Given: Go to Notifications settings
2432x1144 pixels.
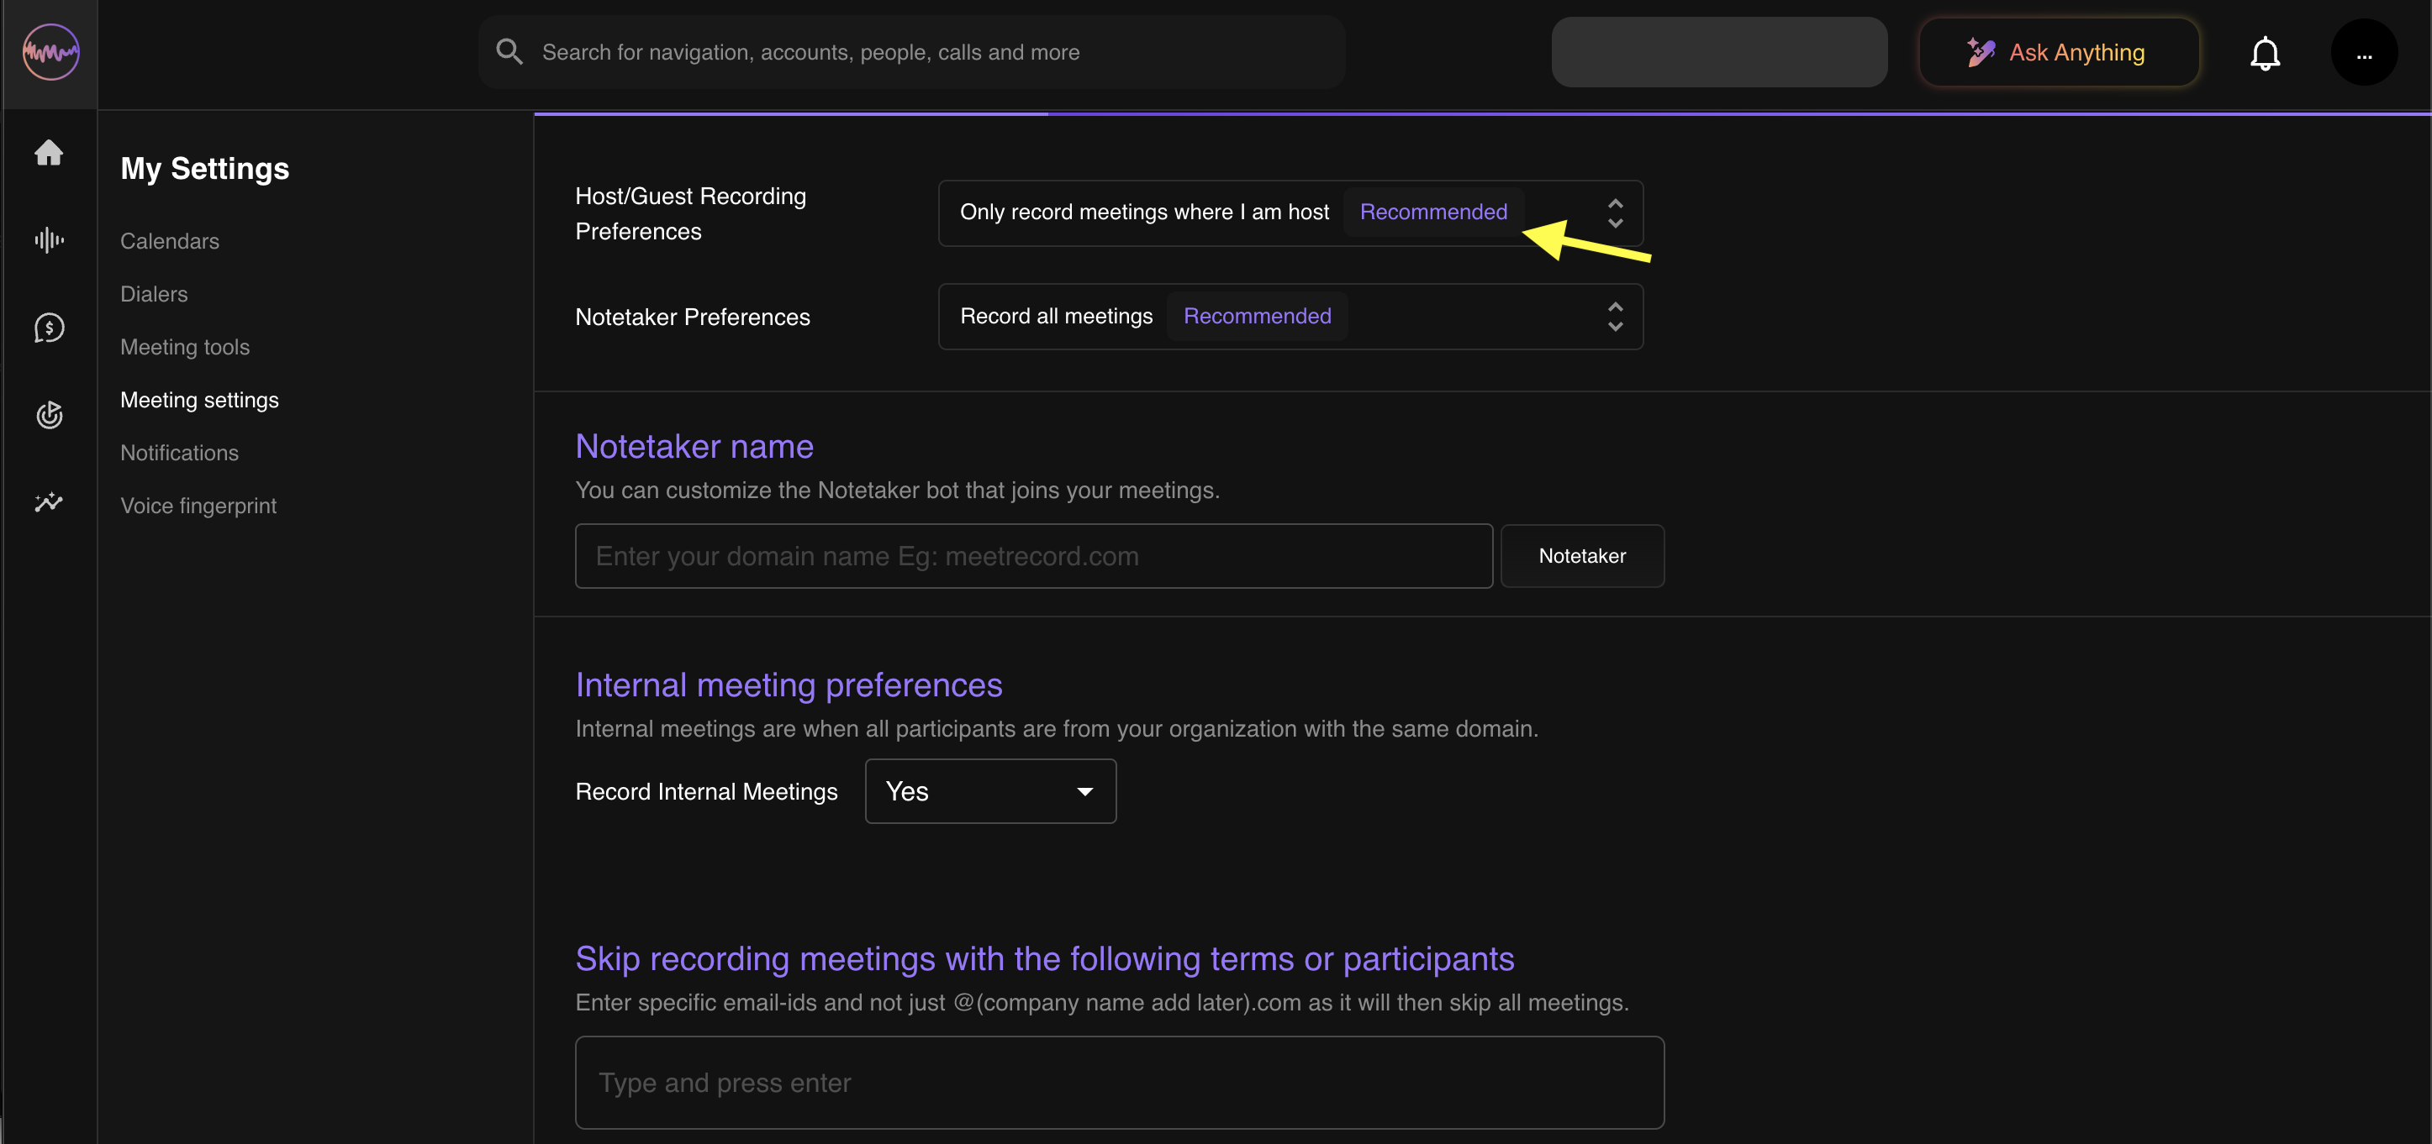Looking at the screenshot, I should [179, 453].
